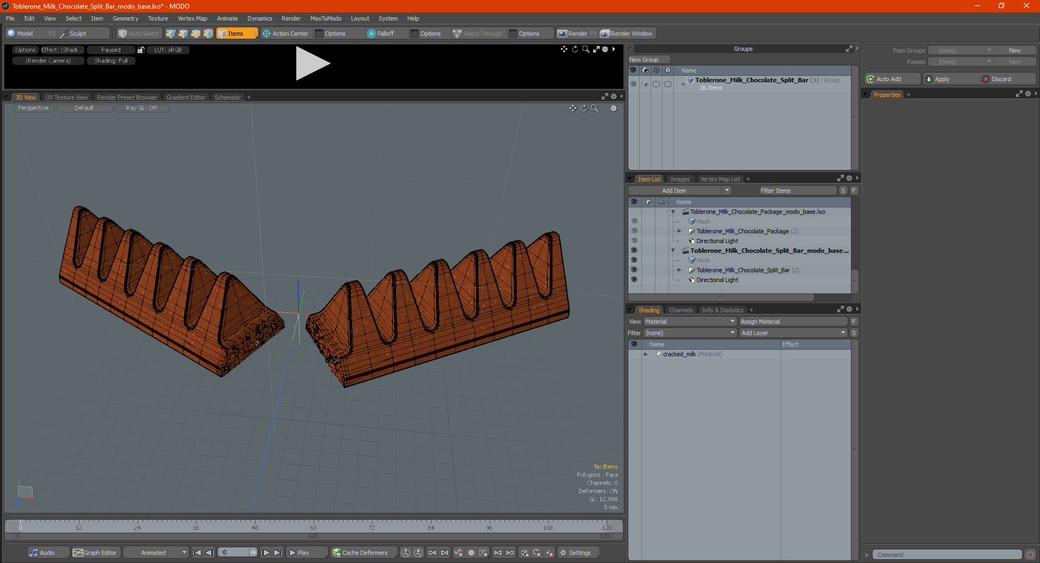Image resolution: width=1040 pixels, height=563 pixels.
Task: Click the Action Center tool
Action: [x=285, y=34]
